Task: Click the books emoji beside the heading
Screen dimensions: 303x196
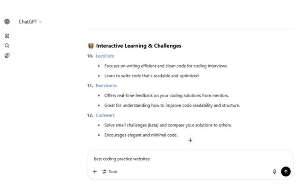Action: point(91,46)
